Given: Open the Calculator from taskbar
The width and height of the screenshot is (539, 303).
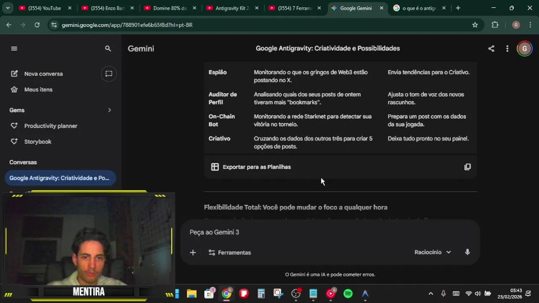Looking at the screenshot, I should (261, 294).
